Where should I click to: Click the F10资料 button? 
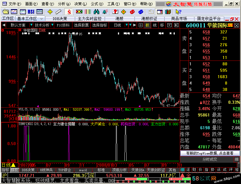(63, 25)
